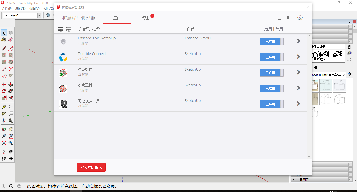
Task: Click the 安装扩展程序 button
Action: coord(91,167)
